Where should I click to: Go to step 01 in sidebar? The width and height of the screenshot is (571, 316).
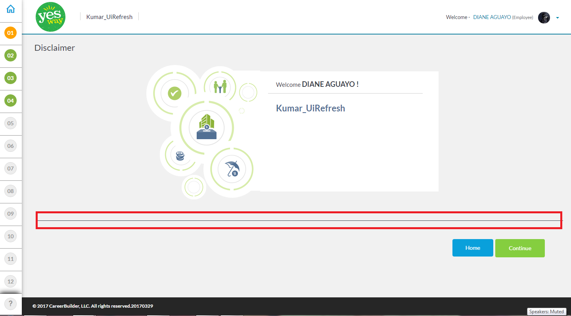click(11, 33)
